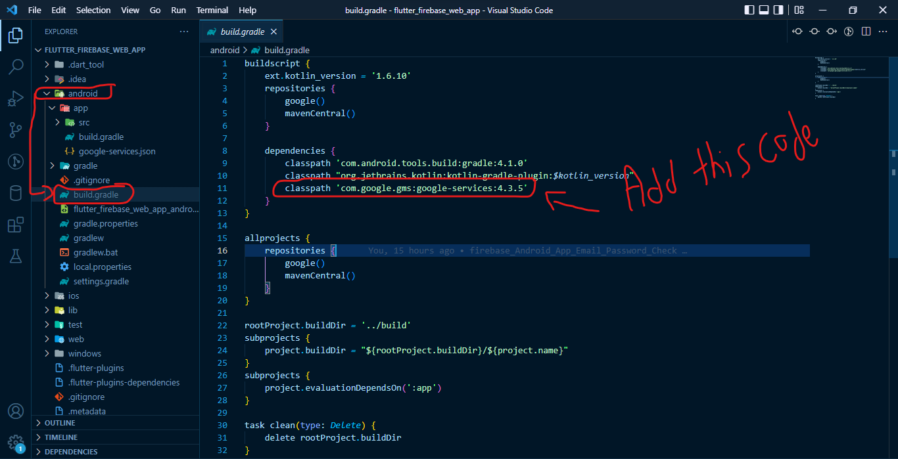
Task: Expand the TIMELINE section
Action: tap(116, 437)
